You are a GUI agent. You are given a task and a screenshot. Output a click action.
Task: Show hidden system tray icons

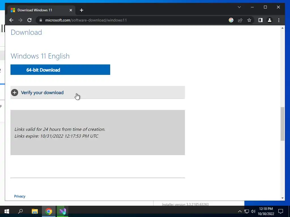pos(240,211)
